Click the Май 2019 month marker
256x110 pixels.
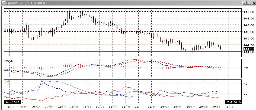233,102
